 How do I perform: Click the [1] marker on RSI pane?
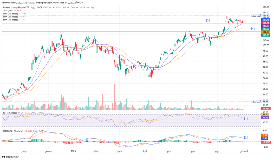pos(246,119)
